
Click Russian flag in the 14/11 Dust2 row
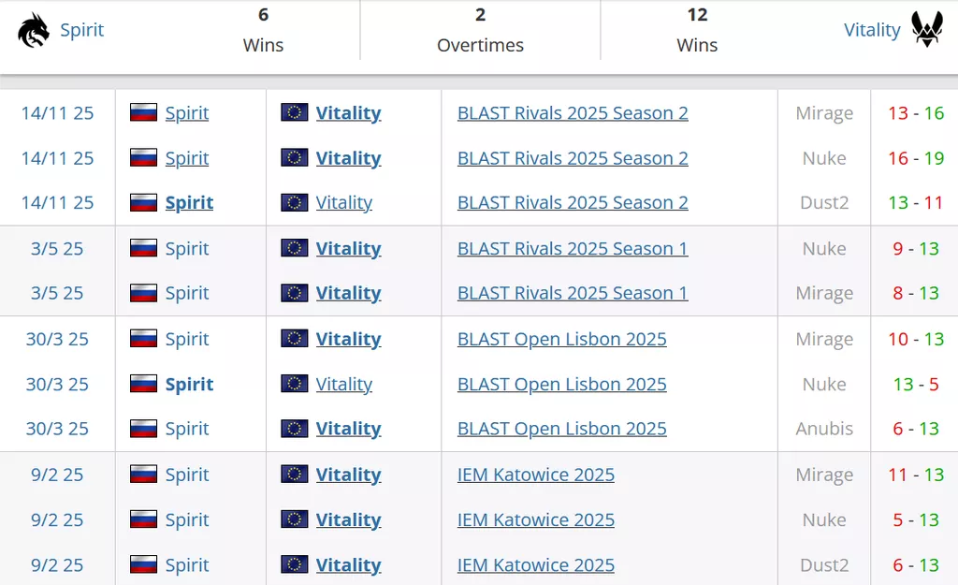click(143, 202)
